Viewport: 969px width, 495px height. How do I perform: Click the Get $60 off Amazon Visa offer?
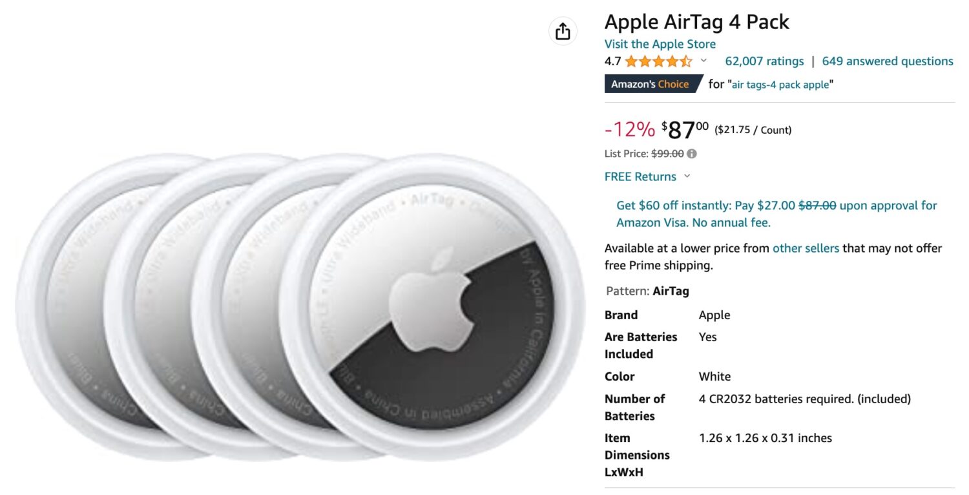coord(743,205)
